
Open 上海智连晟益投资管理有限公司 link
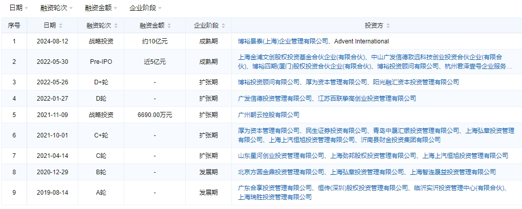pos(453,172)
